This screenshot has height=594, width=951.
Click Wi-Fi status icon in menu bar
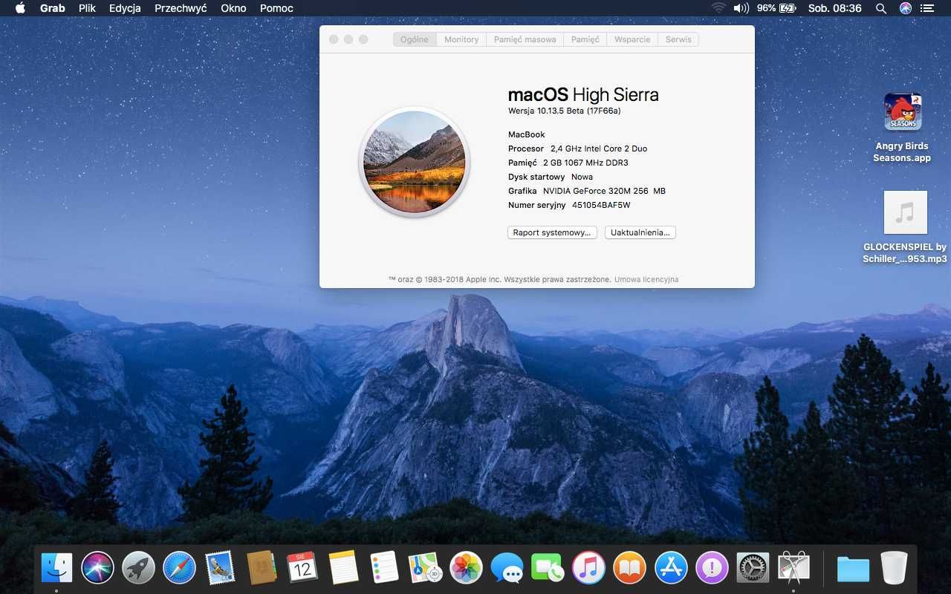(718, 8)
